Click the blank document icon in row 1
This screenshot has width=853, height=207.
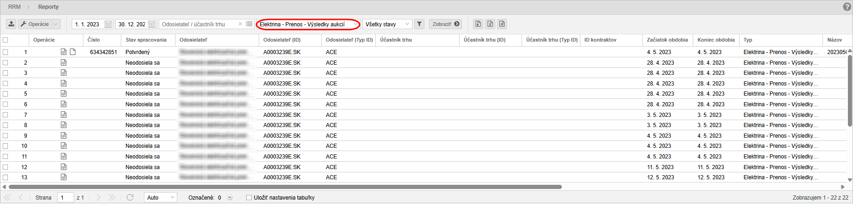[x=73, y=52]
